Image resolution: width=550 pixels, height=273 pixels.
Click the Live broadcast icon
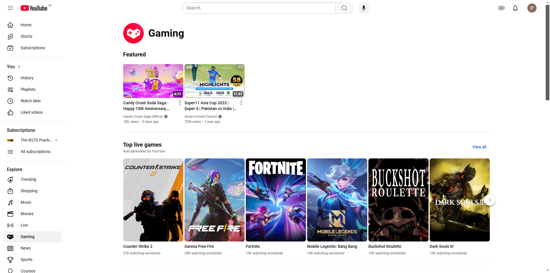10,225
